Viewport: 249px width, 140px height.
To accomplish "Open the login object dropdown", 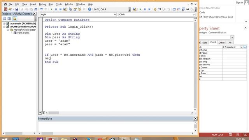I will pos(115,14).
